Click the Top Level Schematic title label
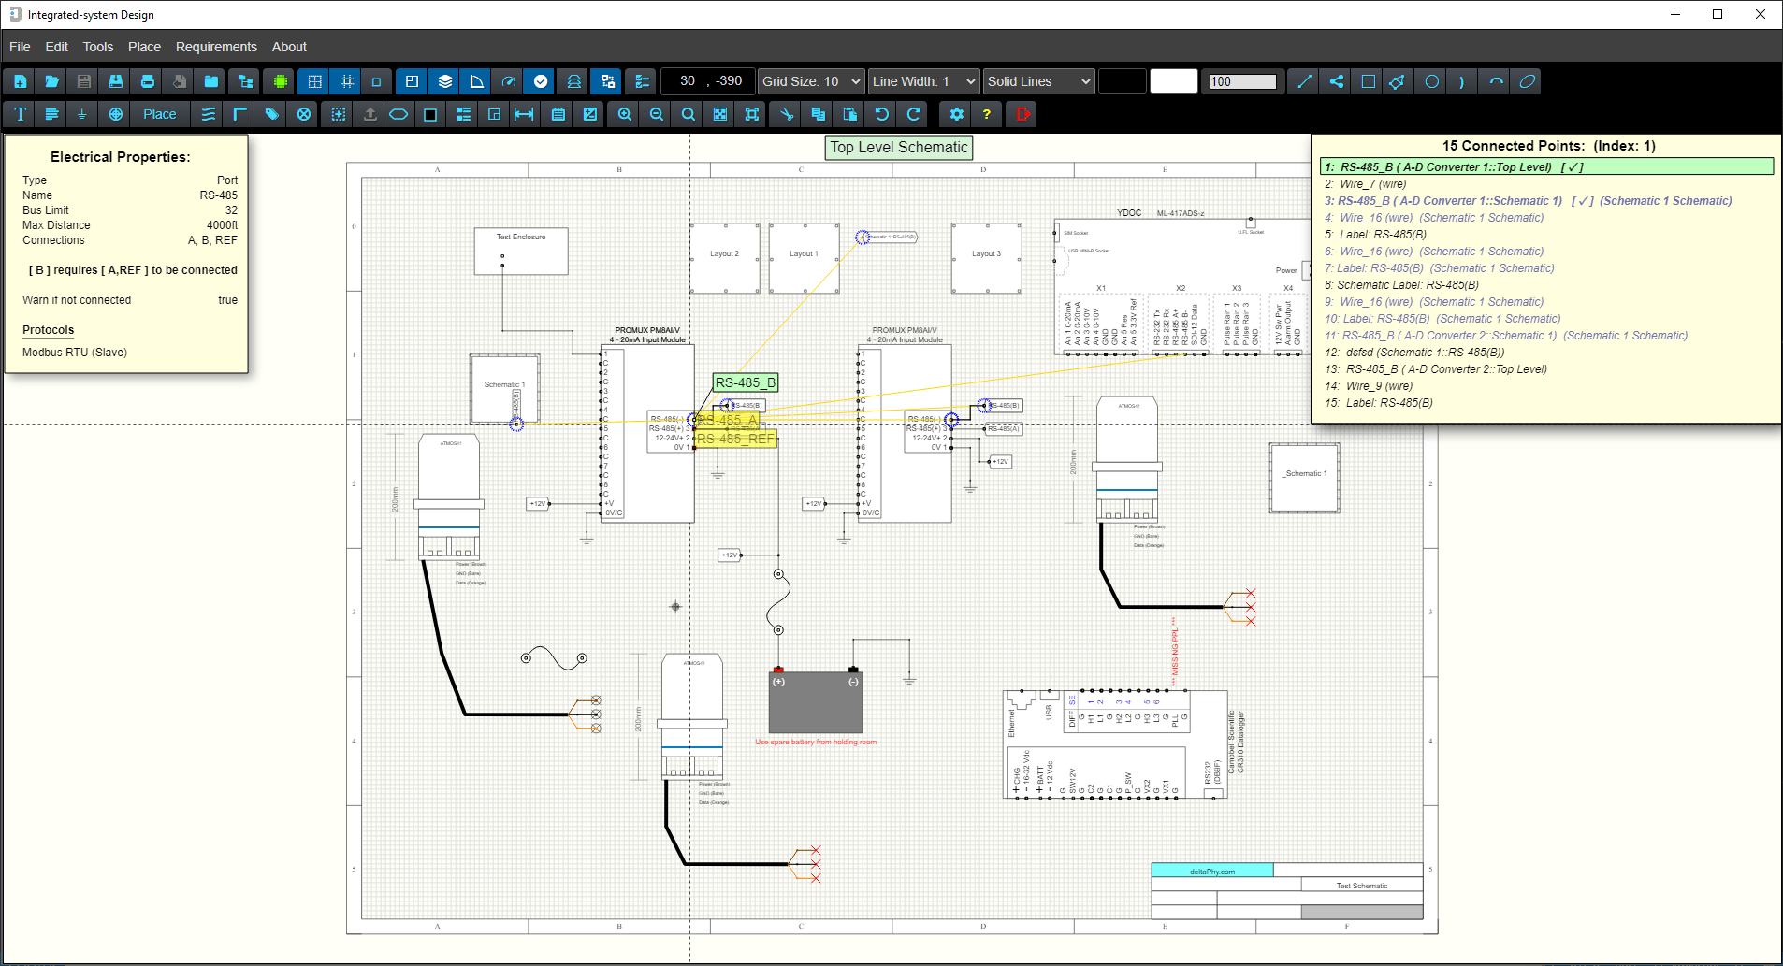Image resolution: width=1783 pixels, height=966 pixels. [x=899, y=148]
